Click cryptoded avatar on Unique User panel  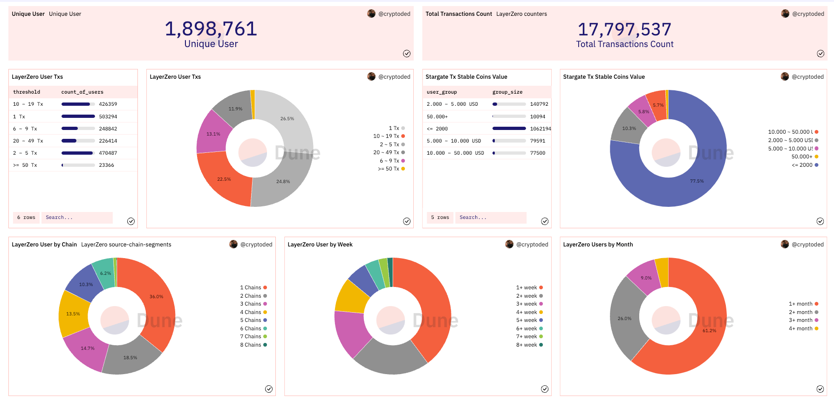371,14
